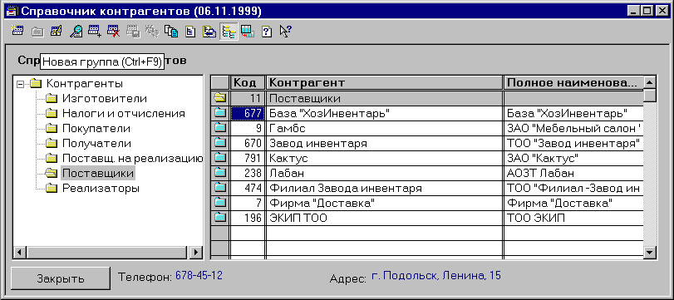674x300 pixels.
Task: Select the Поставщ. на реализацию tree folder
Action: pos(132,158)
